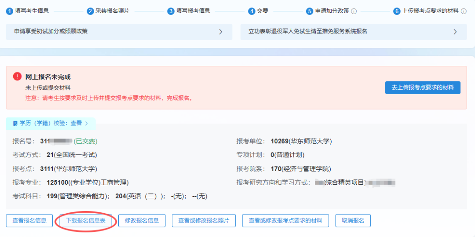Click red warning icon beside 网上报名未完成
Image resolution: width=475 pixels, height=237 pixels.
pyautogui.click(x=17, y=77)
